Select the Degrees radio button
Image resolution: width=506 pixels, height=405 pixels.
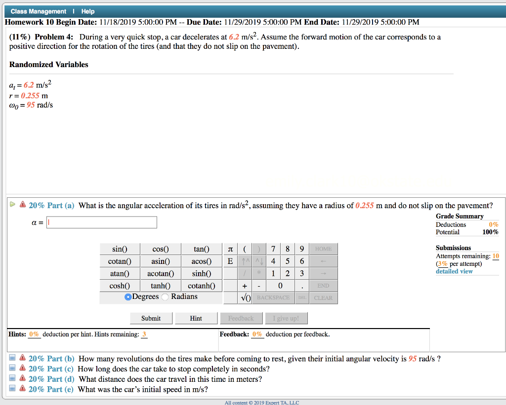[127, 296]
